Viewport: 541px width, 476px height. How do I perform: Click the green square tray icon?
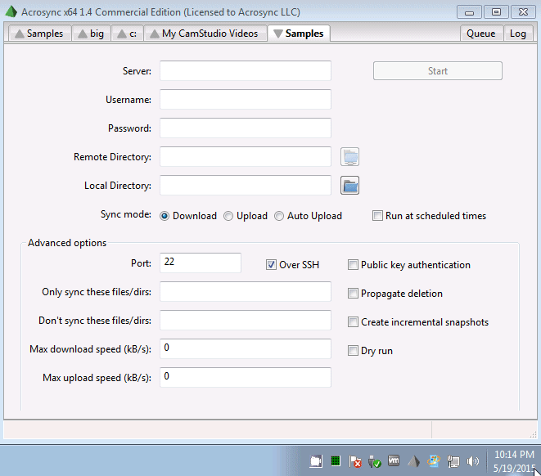(336, 460)
